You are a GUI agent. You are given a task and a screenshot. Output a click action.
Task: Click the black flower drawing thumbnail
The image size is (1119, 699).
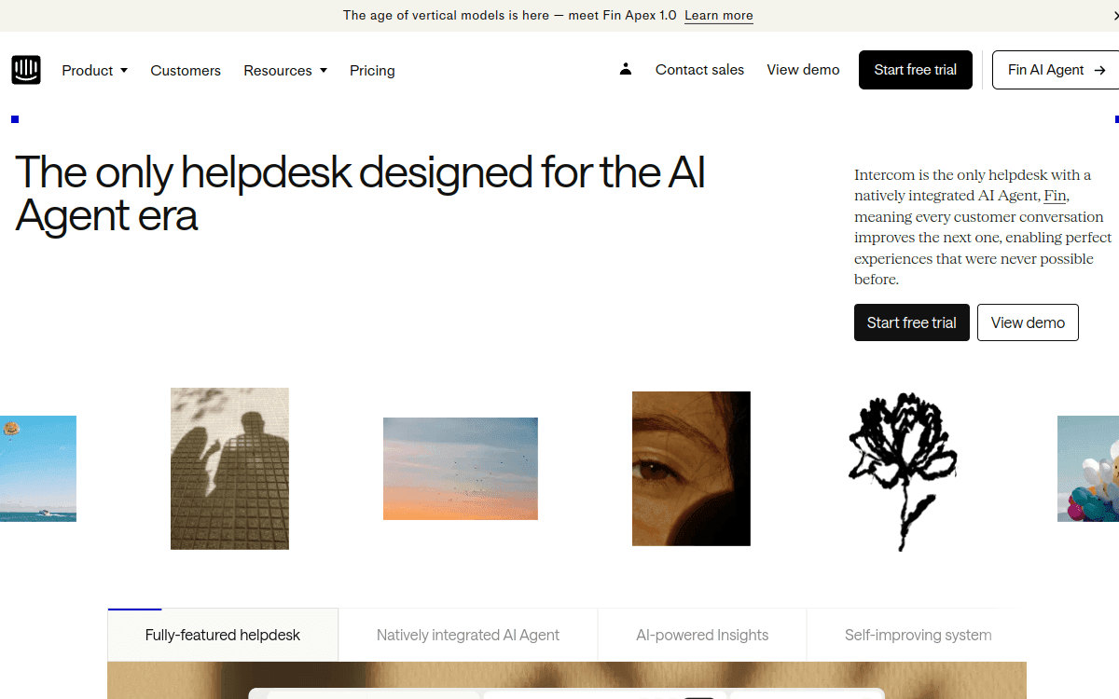click(x=903, y=470)
